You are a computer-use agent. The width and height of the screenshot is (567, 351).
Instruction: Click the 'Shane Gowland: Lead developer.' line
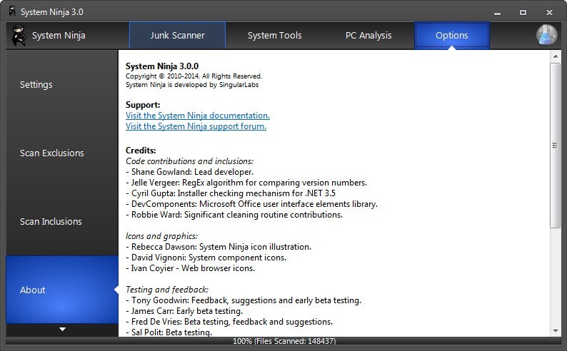coord(189,172)
